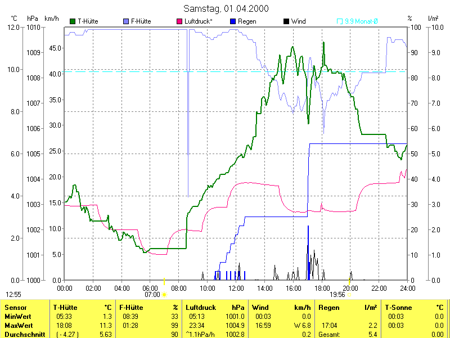Screen dimensions: 450x338
Task: Click the green T-Hütte legend swatch
Action: point(73,21)
